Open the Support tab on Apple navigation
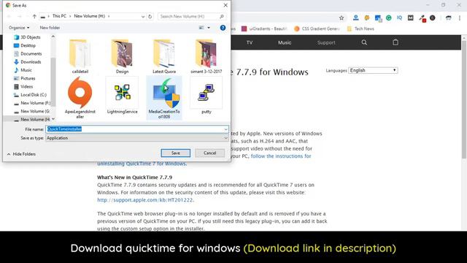The height and width of the screenshot is (263, 467). tap(326, 42)
